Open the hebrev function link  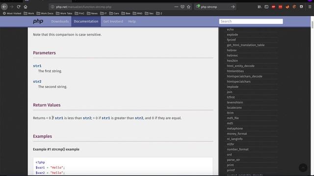[x=232, y=50]
